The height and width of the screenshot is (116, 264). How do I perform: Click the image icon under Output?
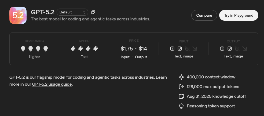coord(230,49)
